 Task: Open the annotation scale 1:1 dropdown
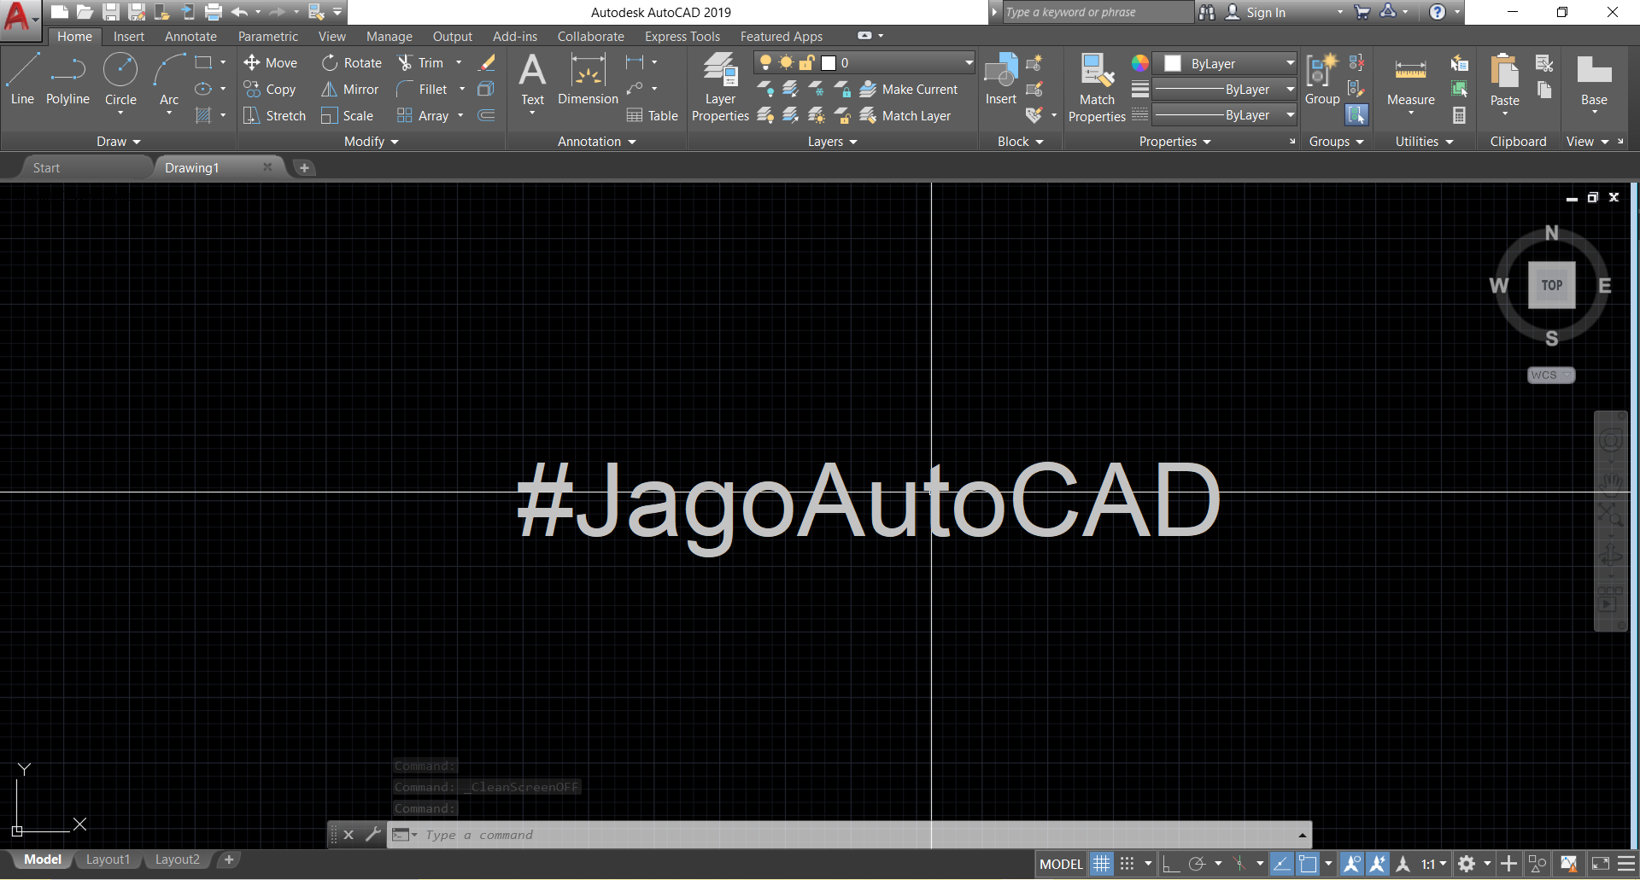pos(1433,864)
